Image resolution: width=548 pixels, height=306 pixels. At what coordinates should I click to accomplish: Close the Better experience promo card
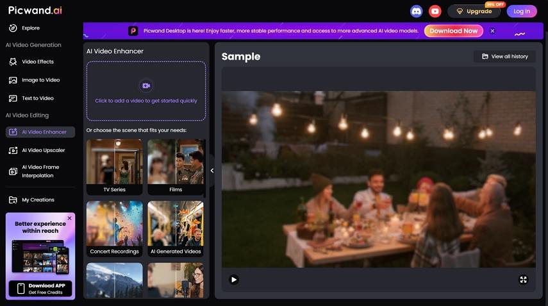[x=70, y=218]
